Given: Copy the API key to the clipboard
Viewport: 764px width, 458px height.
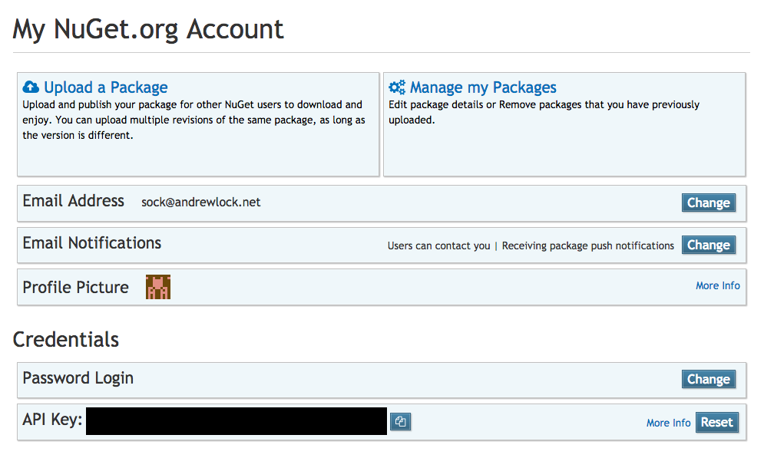Looking at the screenshot, I should [401, 421].
